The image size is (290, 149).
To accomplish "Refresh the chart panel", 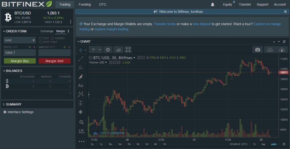I will pos(284,42).
